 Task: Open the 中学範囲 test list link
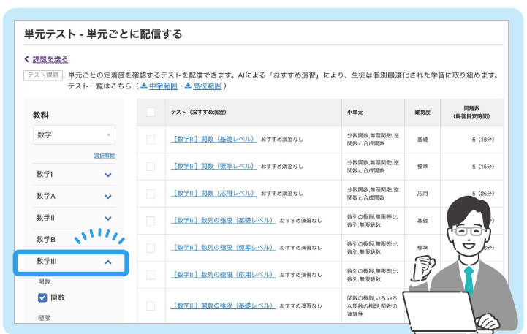(x=163, y=86)
